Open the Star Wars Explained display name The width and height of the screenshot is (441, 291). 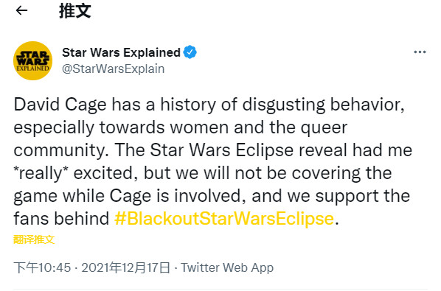coord(121,52)
